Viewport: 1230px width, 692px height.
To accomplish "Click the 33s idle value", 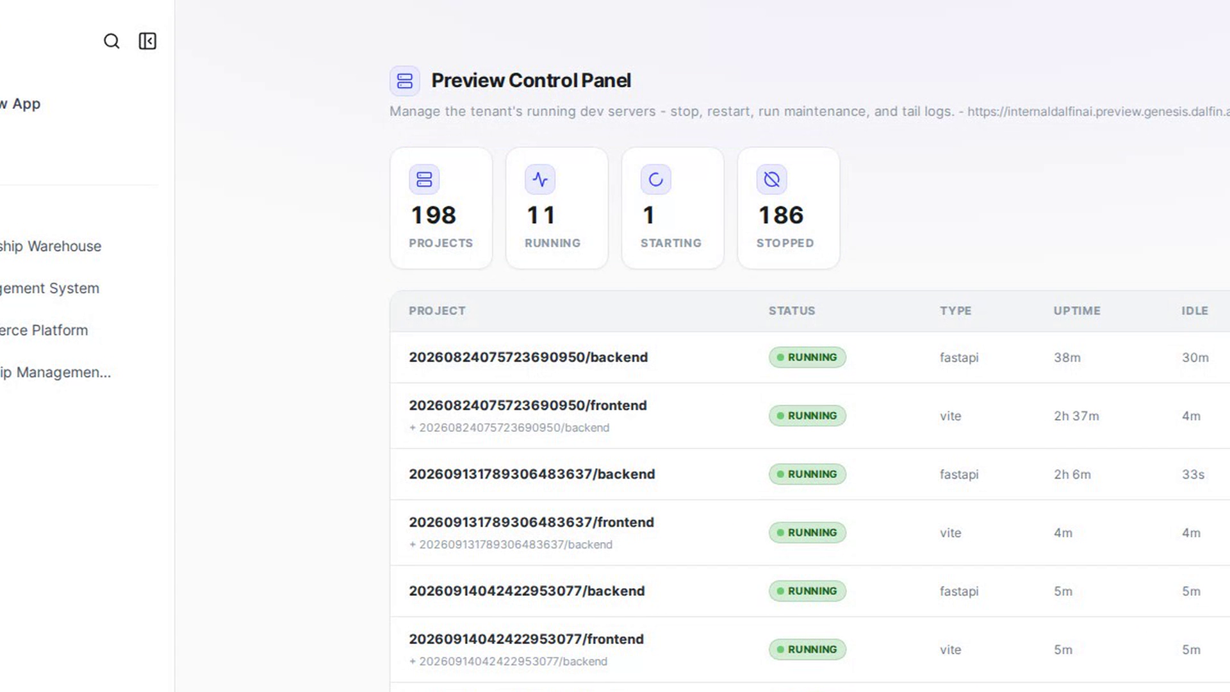I will click(1193, 474).
